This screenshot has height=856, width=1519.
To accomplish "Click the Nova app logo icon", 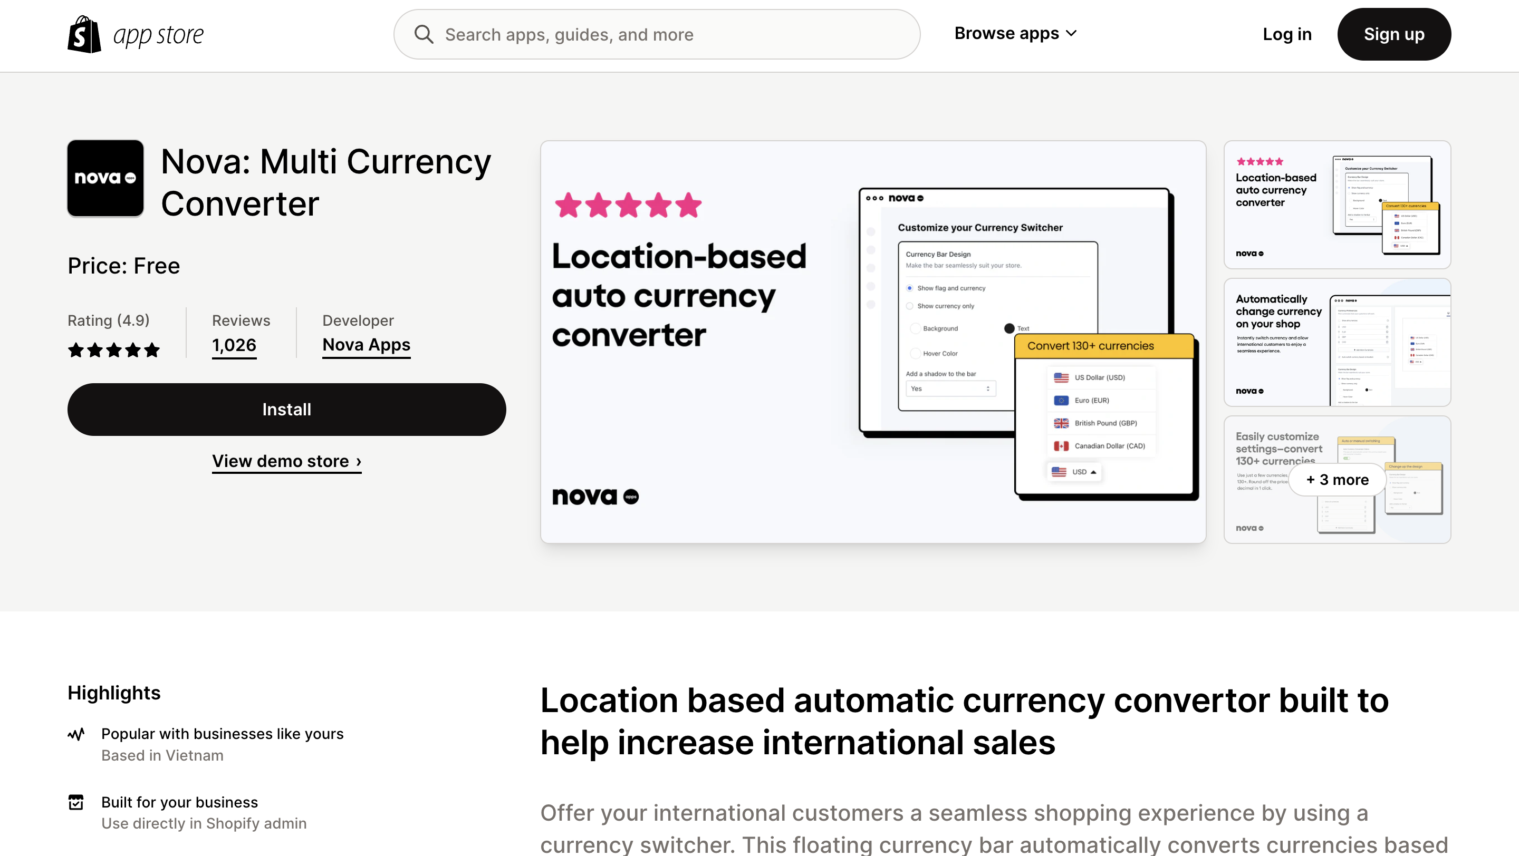I will 105,179.
